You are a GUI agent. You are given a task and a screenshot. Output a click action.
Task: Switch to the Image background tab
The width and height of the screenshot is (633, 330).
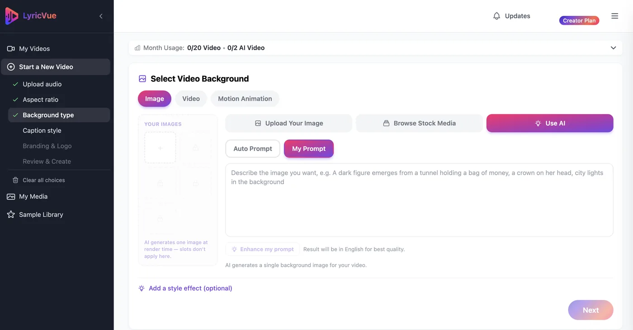click(x=154, y=99)
